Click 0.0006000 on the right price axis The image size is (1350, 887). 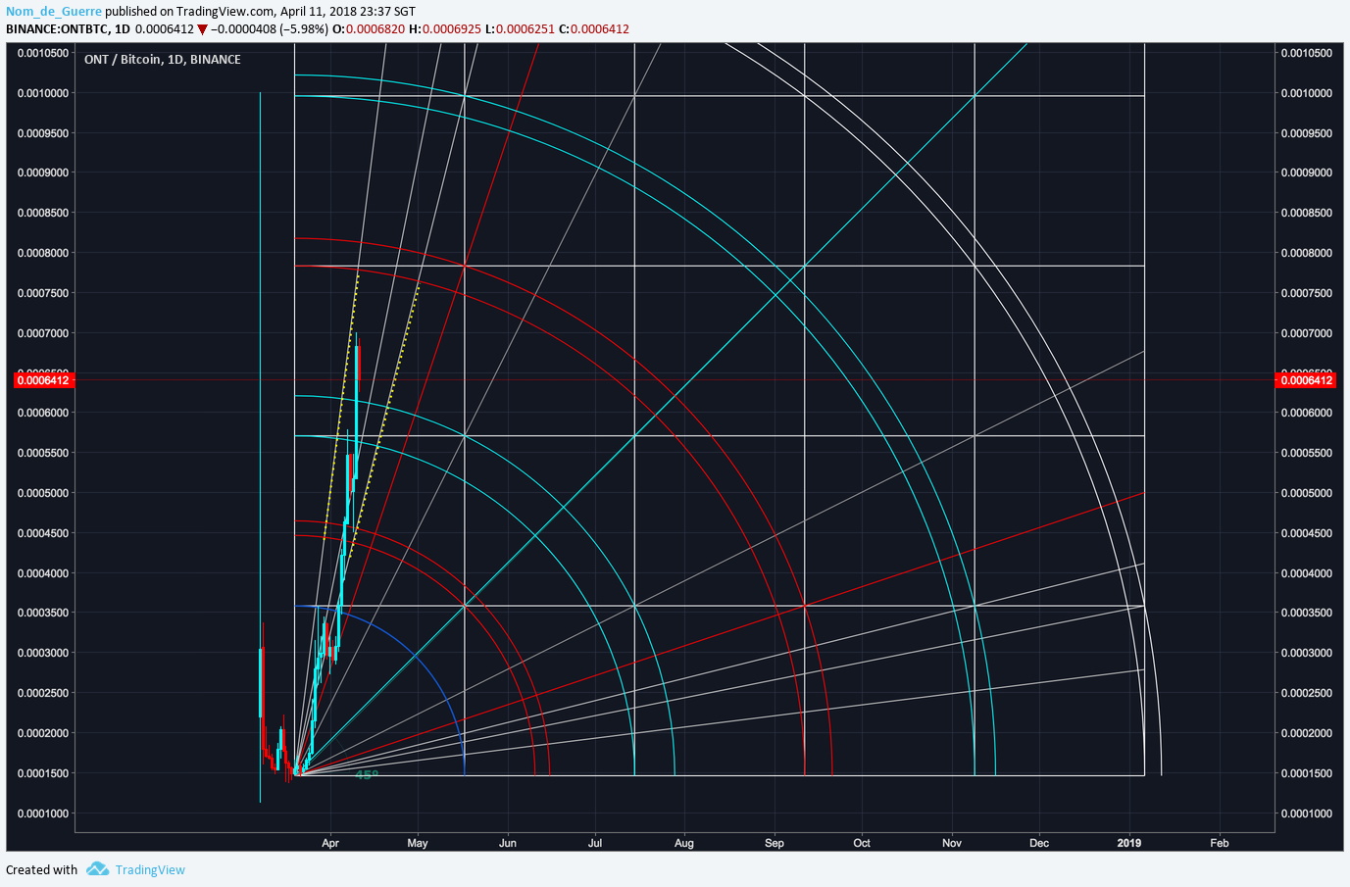point(1307,413)
